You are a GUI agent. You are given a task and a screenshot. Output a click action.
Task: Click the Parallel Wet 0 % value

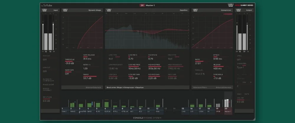pyautogui.click(x=200, y=74)
